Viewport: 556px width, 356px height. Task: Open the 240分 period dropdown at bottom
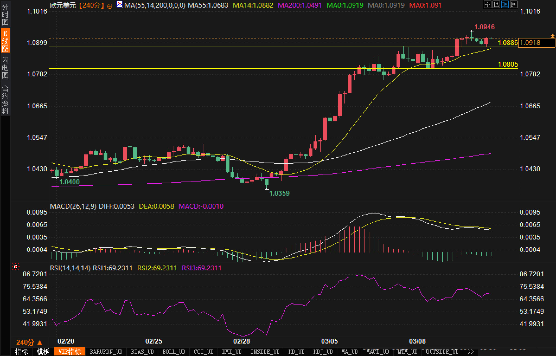tap(29, 342)
